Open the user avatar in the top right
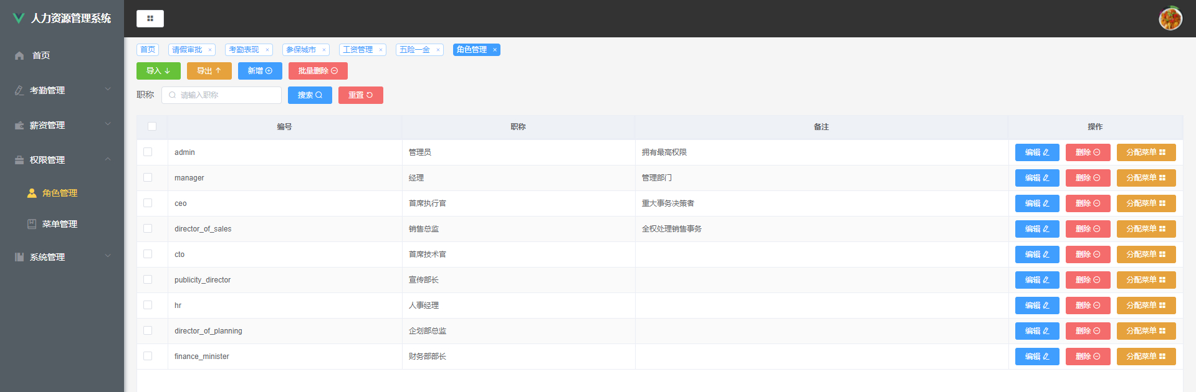 click(x=1170, y=18)
